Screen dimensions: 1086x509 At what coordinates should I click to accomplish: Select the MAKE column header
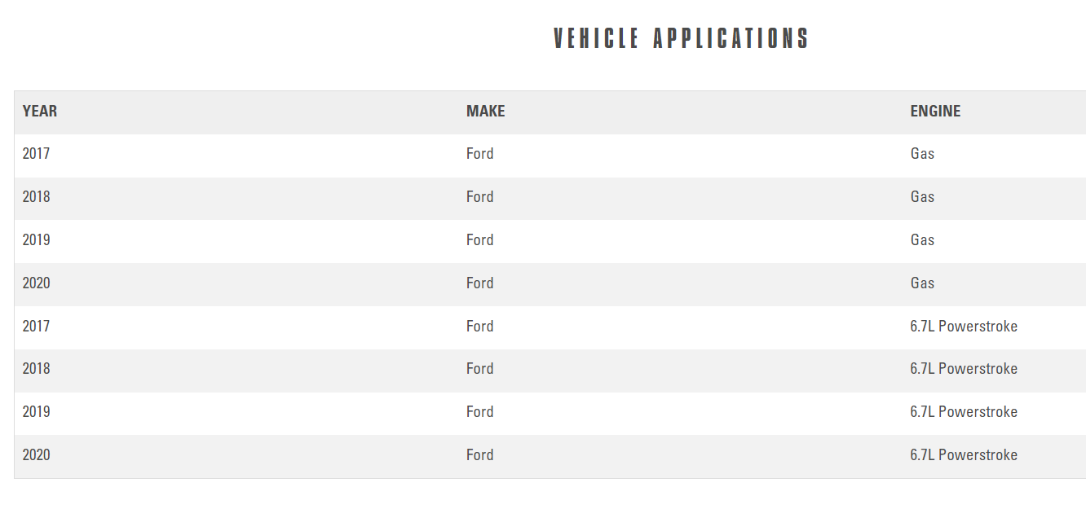point(485,112)
